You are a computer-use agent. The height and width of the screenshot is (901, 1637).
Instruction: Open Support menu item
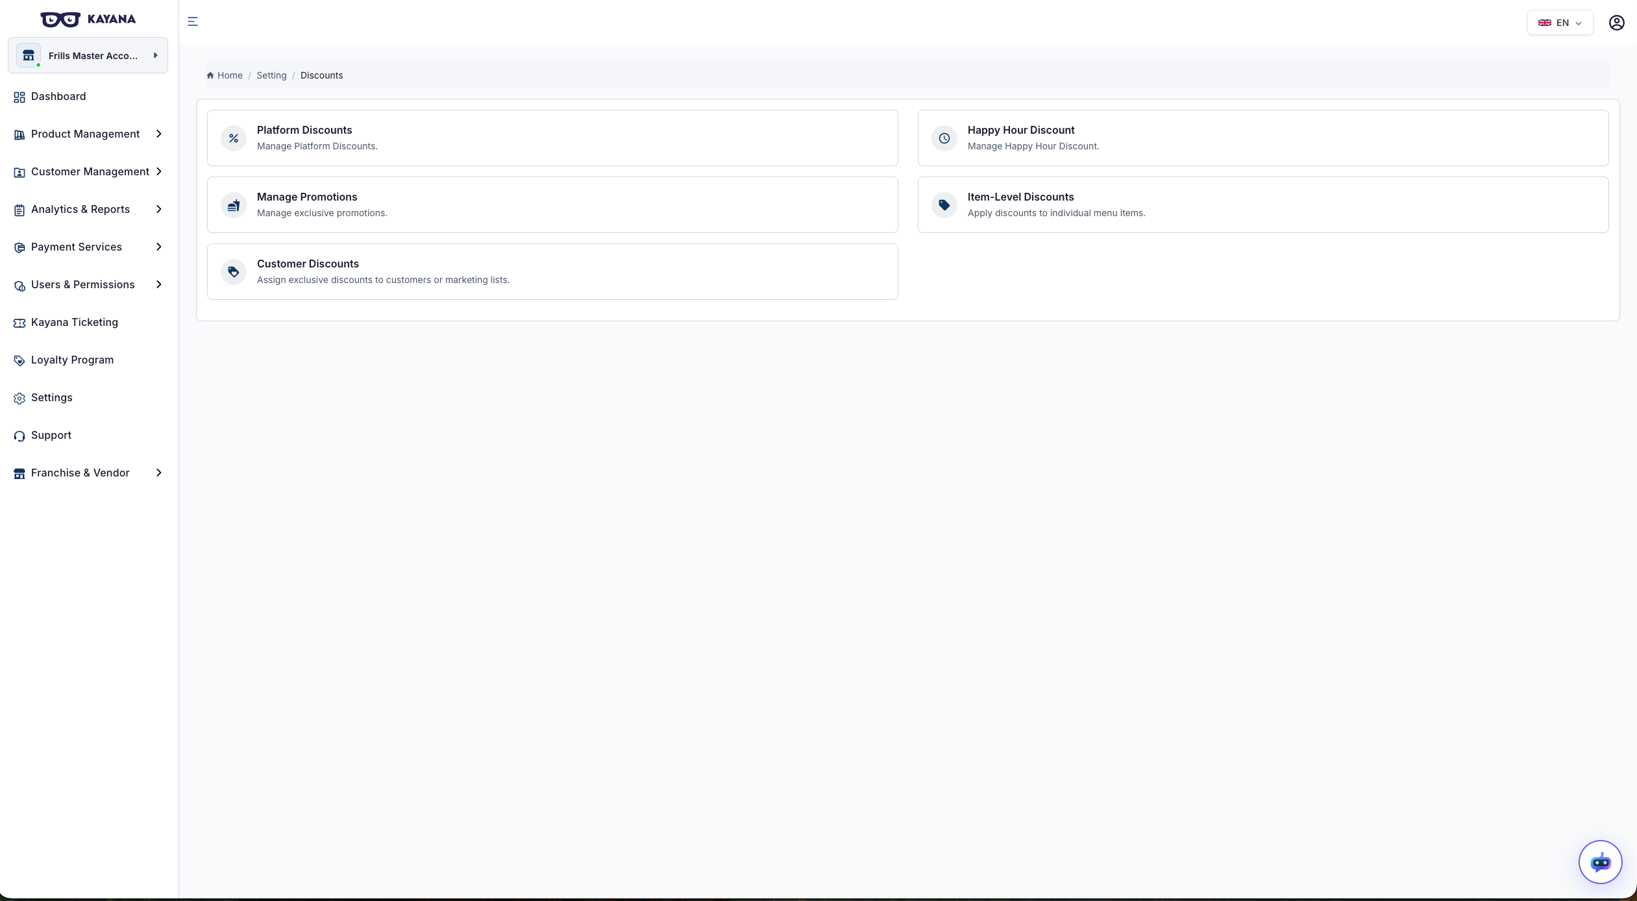pos(51,435)
